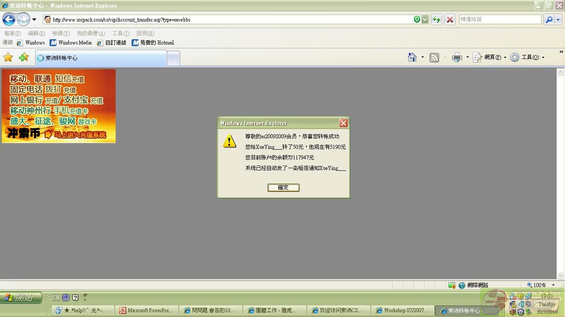
Task: Open the Home page icon
Action: (x=412, y=57)
